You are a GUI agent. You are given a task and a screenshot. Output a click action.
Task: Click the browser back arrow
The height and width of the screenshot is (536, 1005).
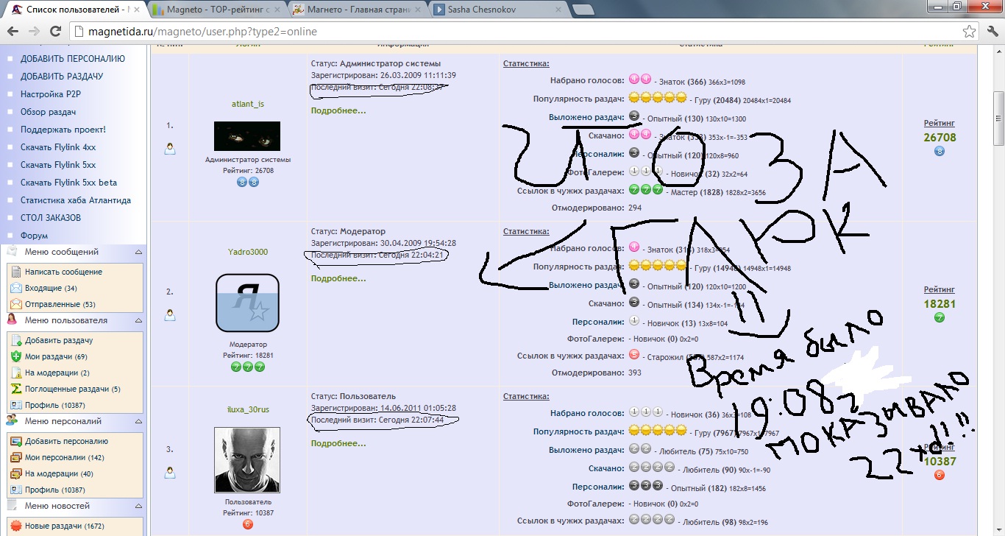tap(14, 32)
